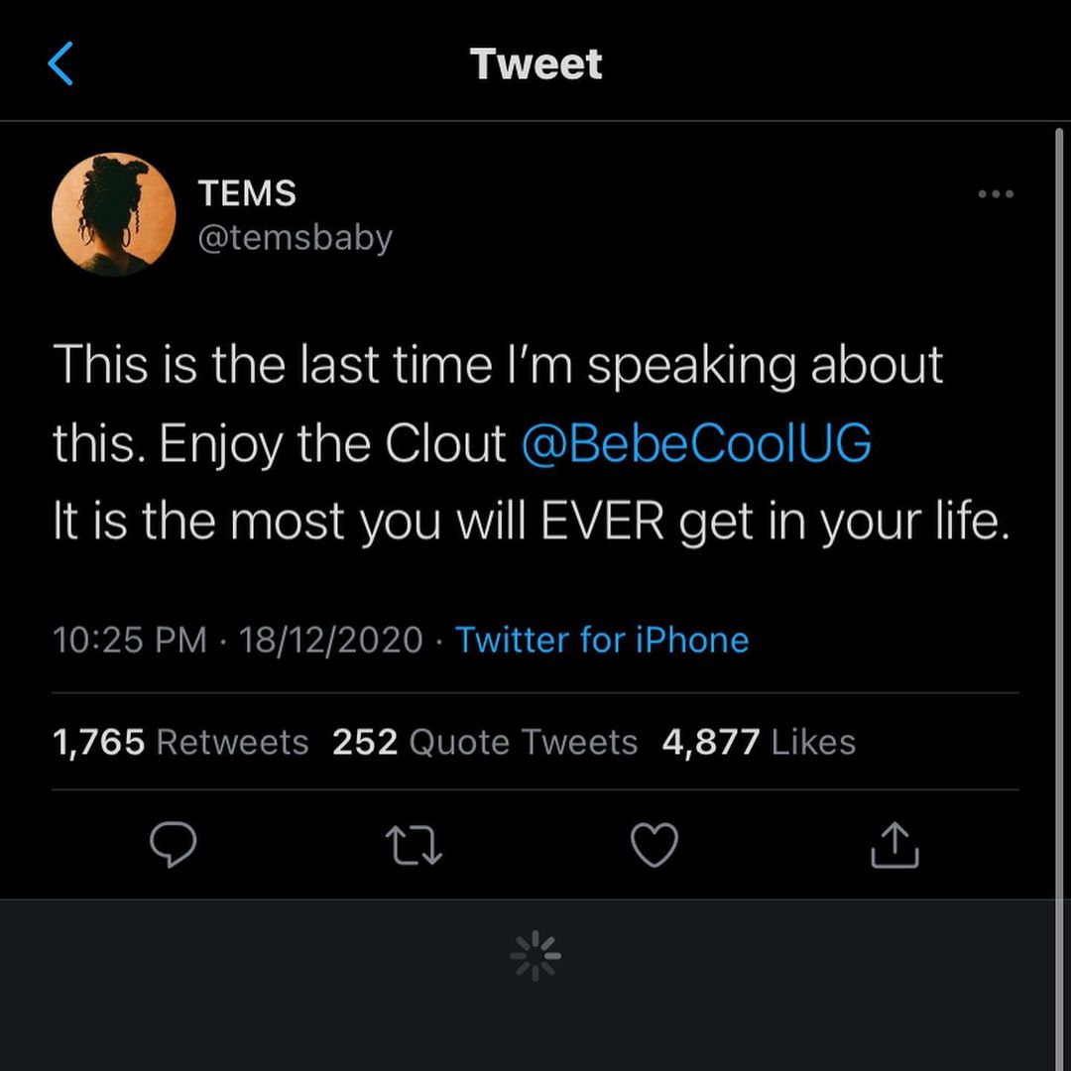Visit the @temsbaby handle
This screenshot has width=1071, height=1071.
(x=296, y=238)
